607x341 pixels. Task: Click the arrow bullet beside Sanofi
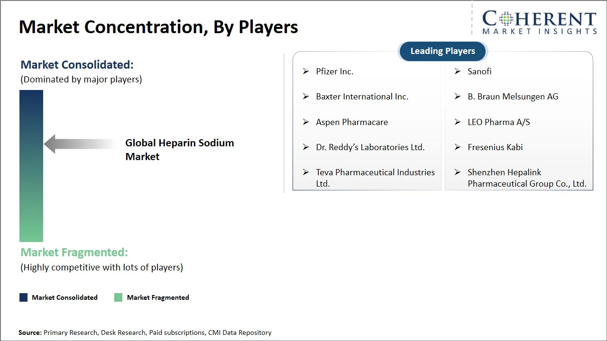pos(458,72)
